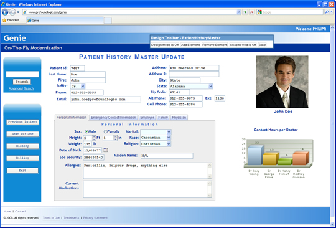The width and height of the screenshot is (336, 228).
Task: Expand the Suffix dropdown
Action: (x=83, y=86)
